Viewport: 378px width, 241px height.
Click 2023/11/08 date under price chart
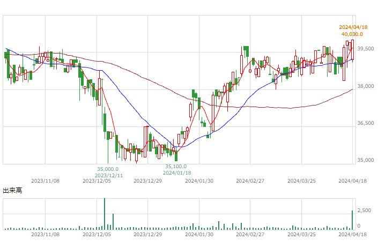46,181
